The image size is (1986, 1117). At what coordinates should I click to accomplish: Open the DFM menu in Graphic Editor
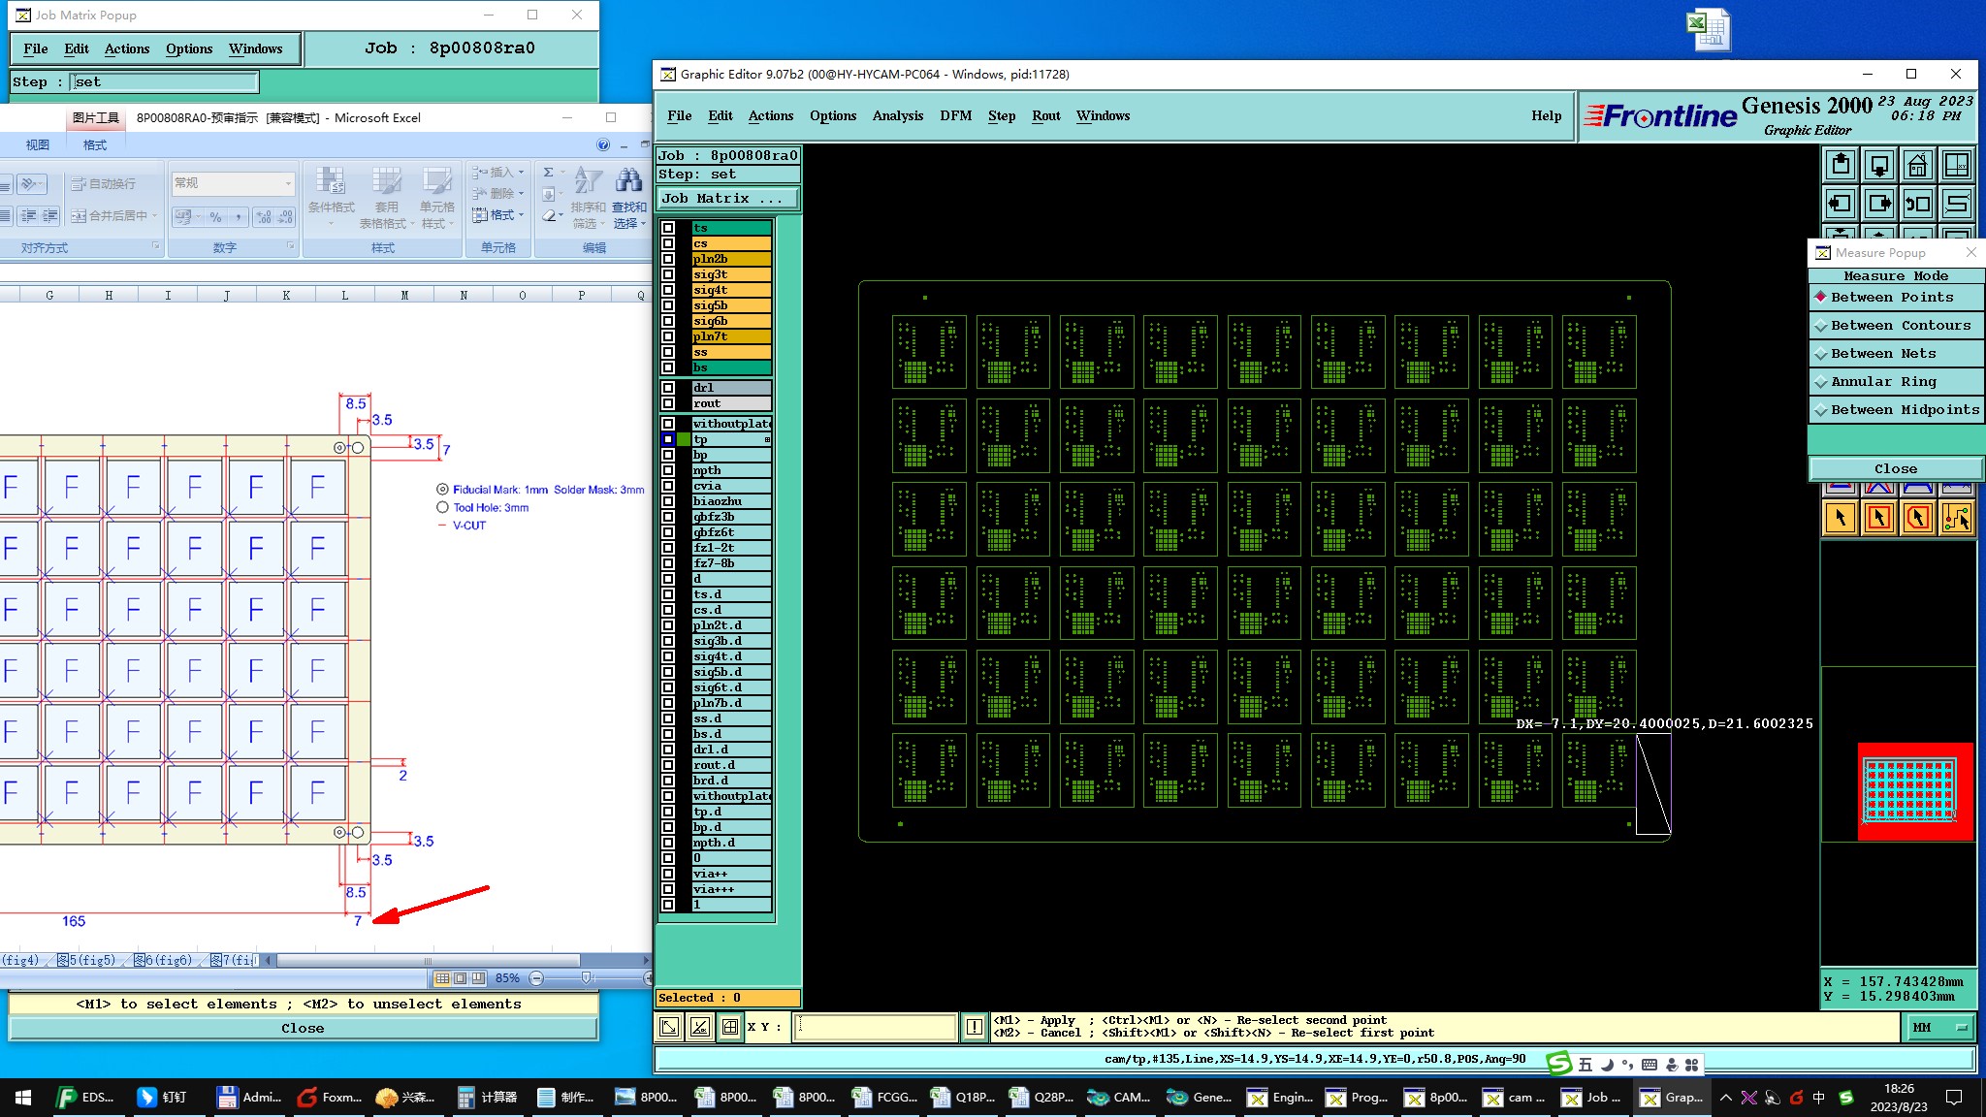pos(955,115)
